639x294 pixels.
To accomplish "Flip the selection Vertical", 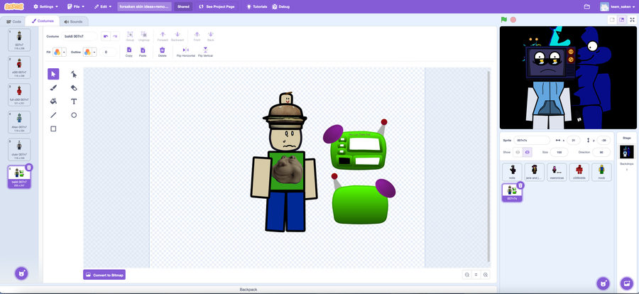I will click(x=205, y=52).
